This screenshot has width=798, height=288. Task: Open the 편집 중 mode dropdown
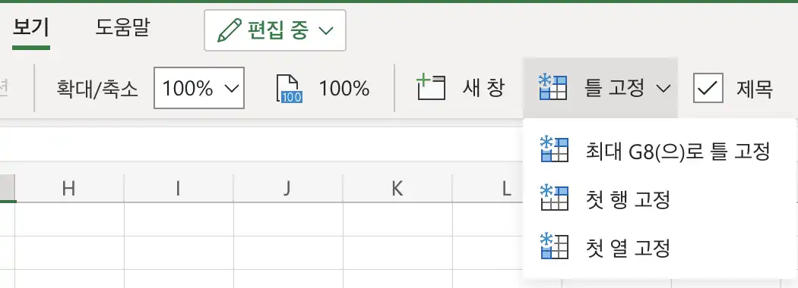point(275,30)
